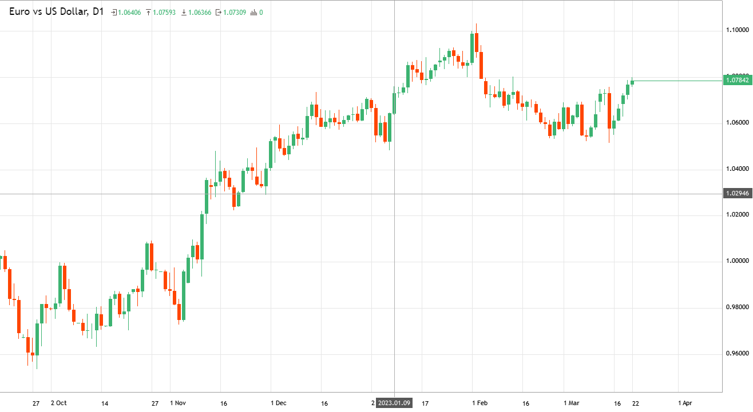Click the open price arrow icon
This screenshot has height=412, width=753.
114,12
